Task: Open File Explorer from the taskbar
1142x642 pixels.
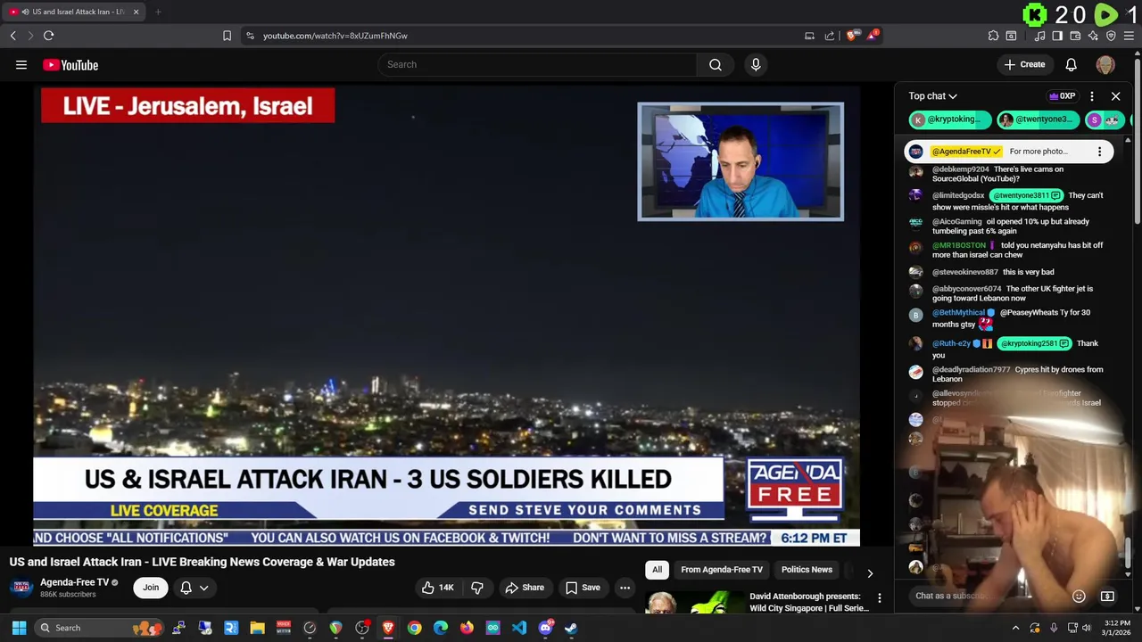Action: [257, 628]
